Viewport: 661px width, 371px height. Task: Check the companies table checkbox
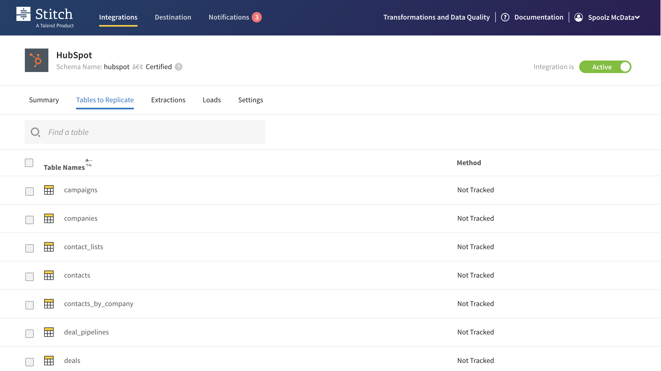pos(29,220)
